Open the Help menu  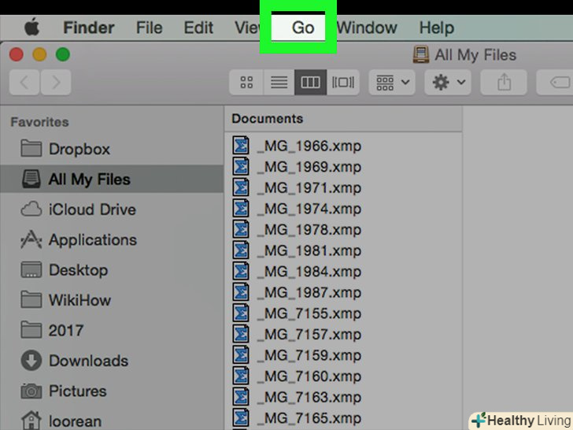coord(437,28)
